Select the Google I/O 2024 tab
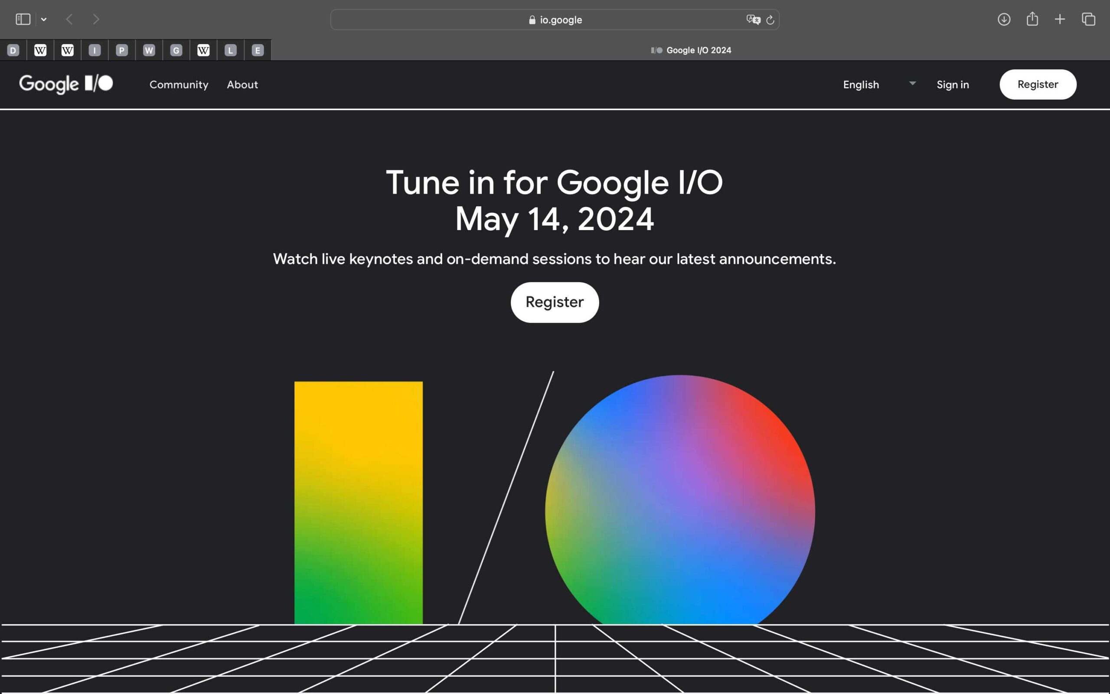Screen dimensions: 1110x694 (691, 50)
